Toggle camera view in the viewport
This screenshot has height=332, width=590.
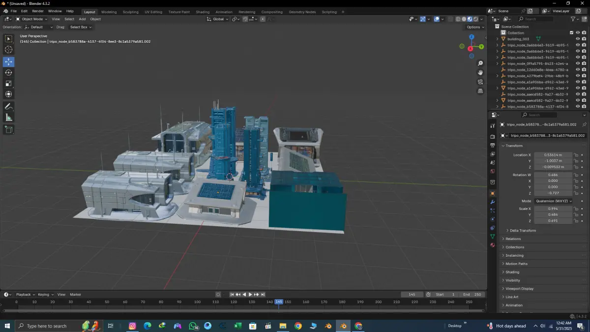coord(480,82)
